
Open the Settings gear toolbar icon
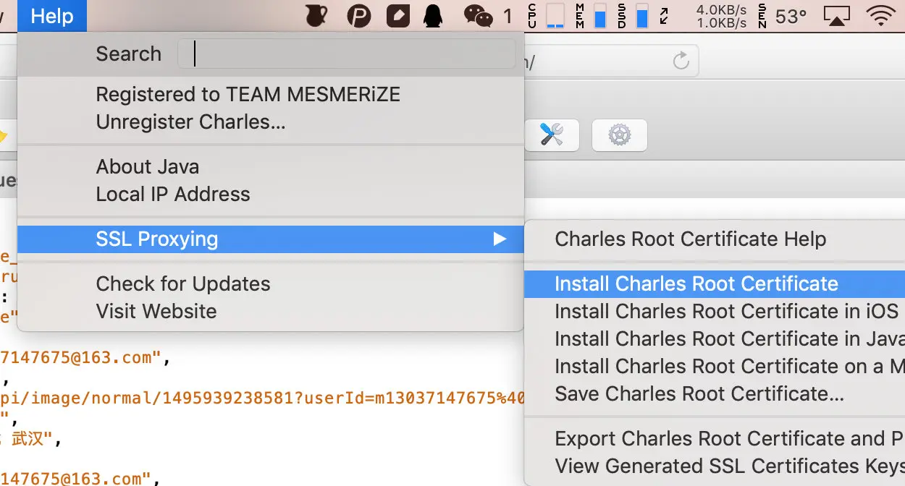[x=620, y=135]
